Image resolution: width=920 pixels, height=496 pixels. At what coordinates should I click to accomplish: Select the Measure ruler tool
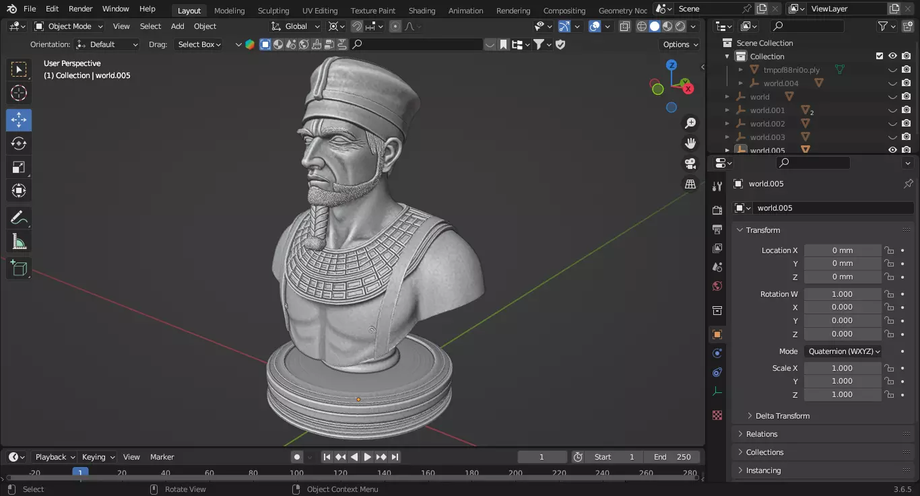[x=19, y=241]
